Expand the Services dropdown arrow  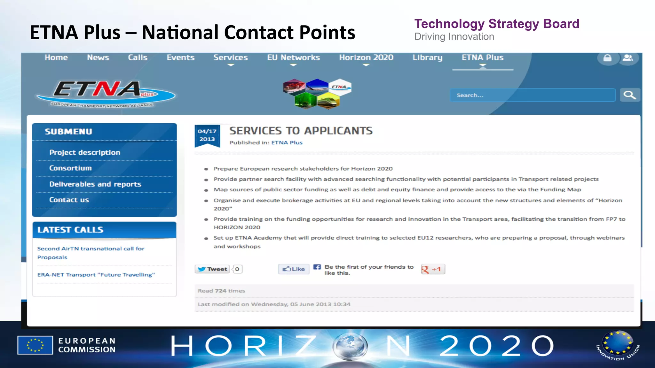point(231,65)
